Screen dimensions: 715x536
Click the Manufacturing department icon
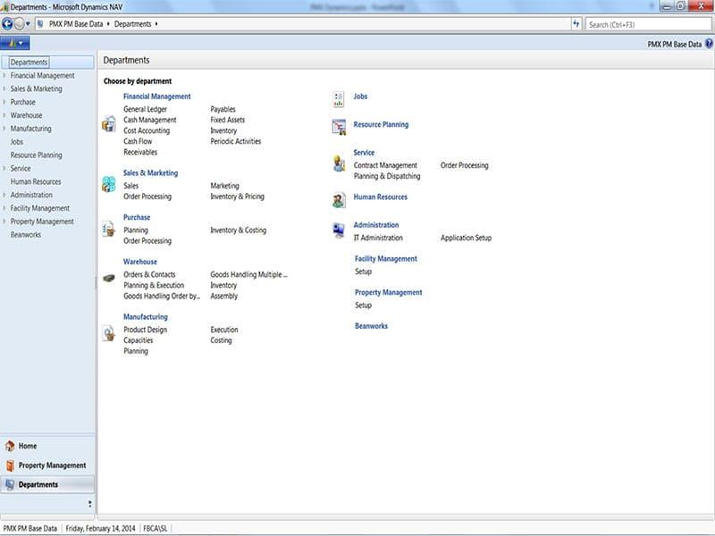pos(109,333)
